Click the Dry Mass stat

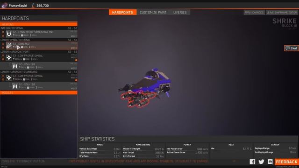click(x=100, y=156)
